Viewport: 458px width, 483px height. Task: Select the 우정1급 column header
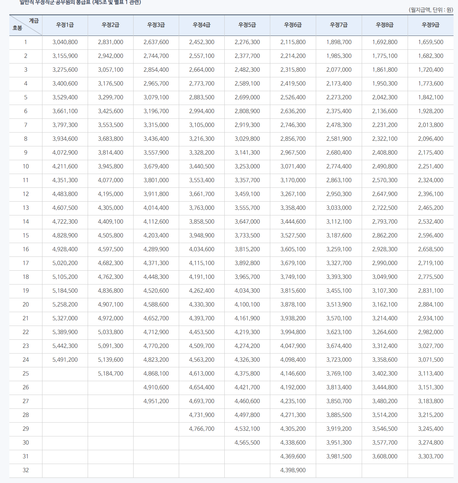coord(65,25)
